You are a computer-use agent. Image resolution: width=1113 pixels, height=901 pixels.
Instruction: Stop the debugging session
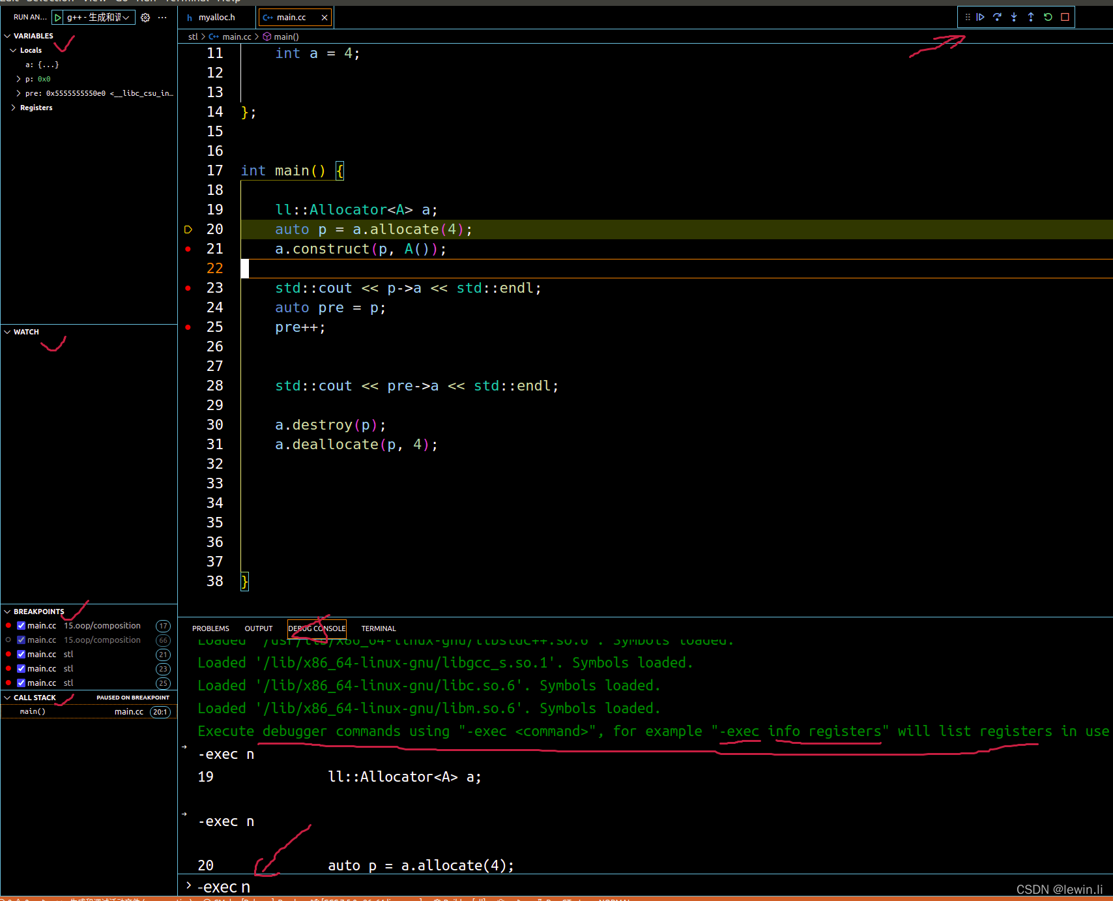[x=1065, y=17]
